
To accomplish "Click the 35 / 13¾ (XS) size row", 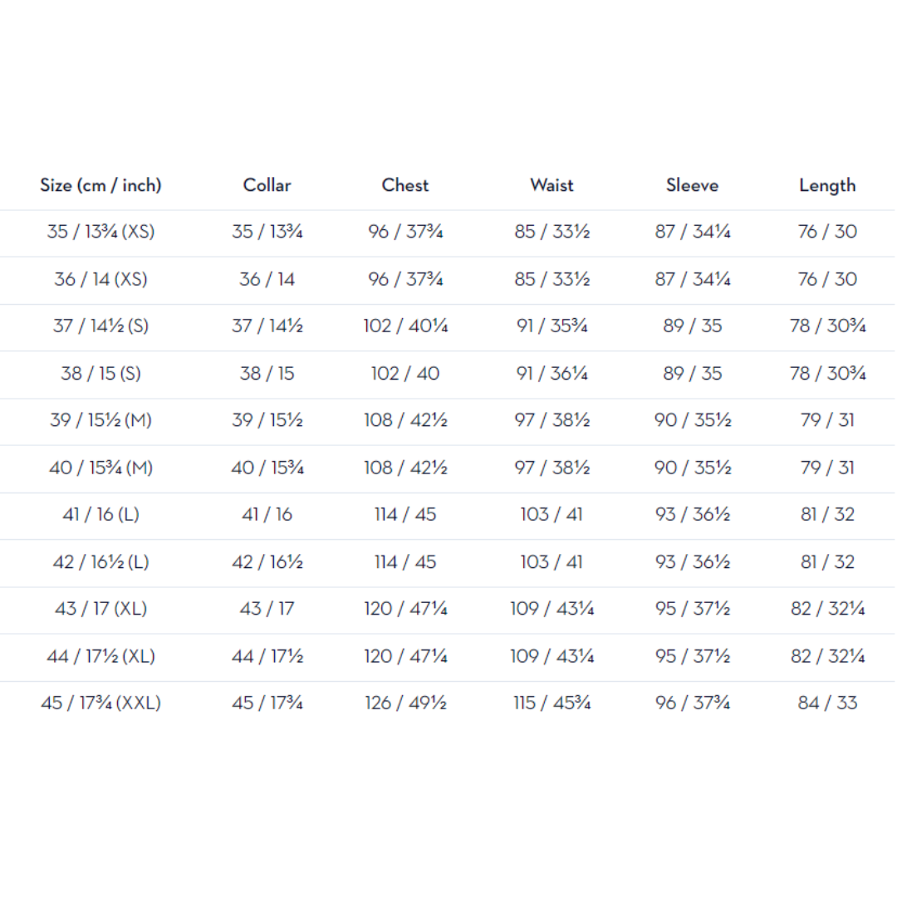I will 448,233.
